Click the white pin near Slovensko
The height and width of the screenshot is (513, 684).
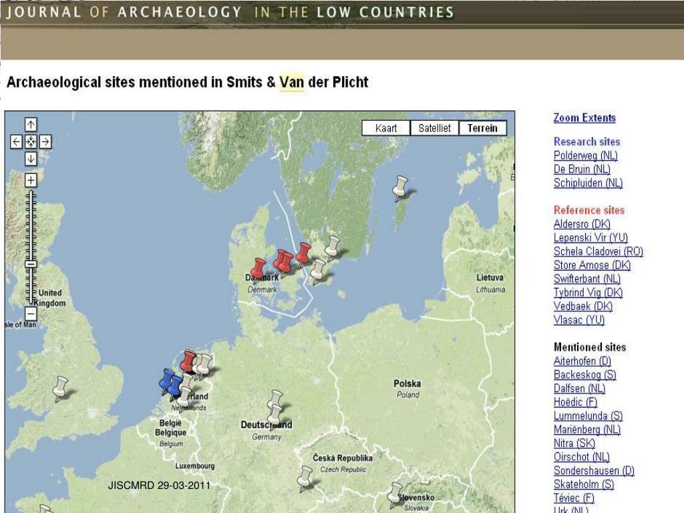(x=395, y=494)
